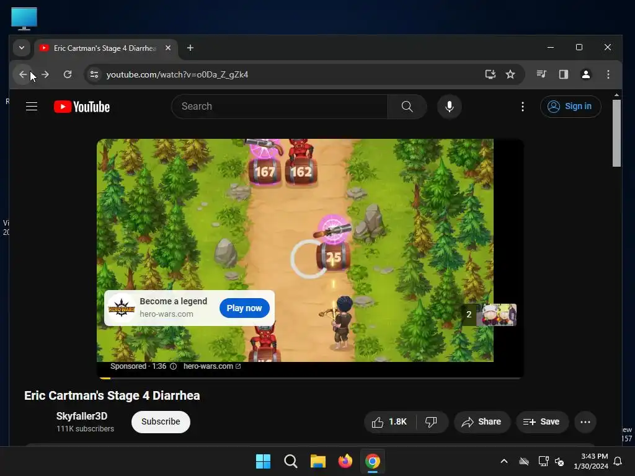Click the skip ad preview thumbnail
Viewport: 635px width, 476px height.
[489, 314]
